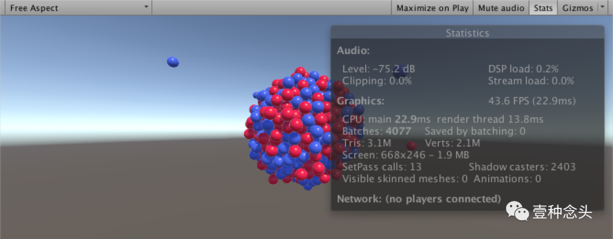Click the DSP load 0.2% value
Image resolution: width=613 pixels, height=239 pixels.
tap(523, 69)
